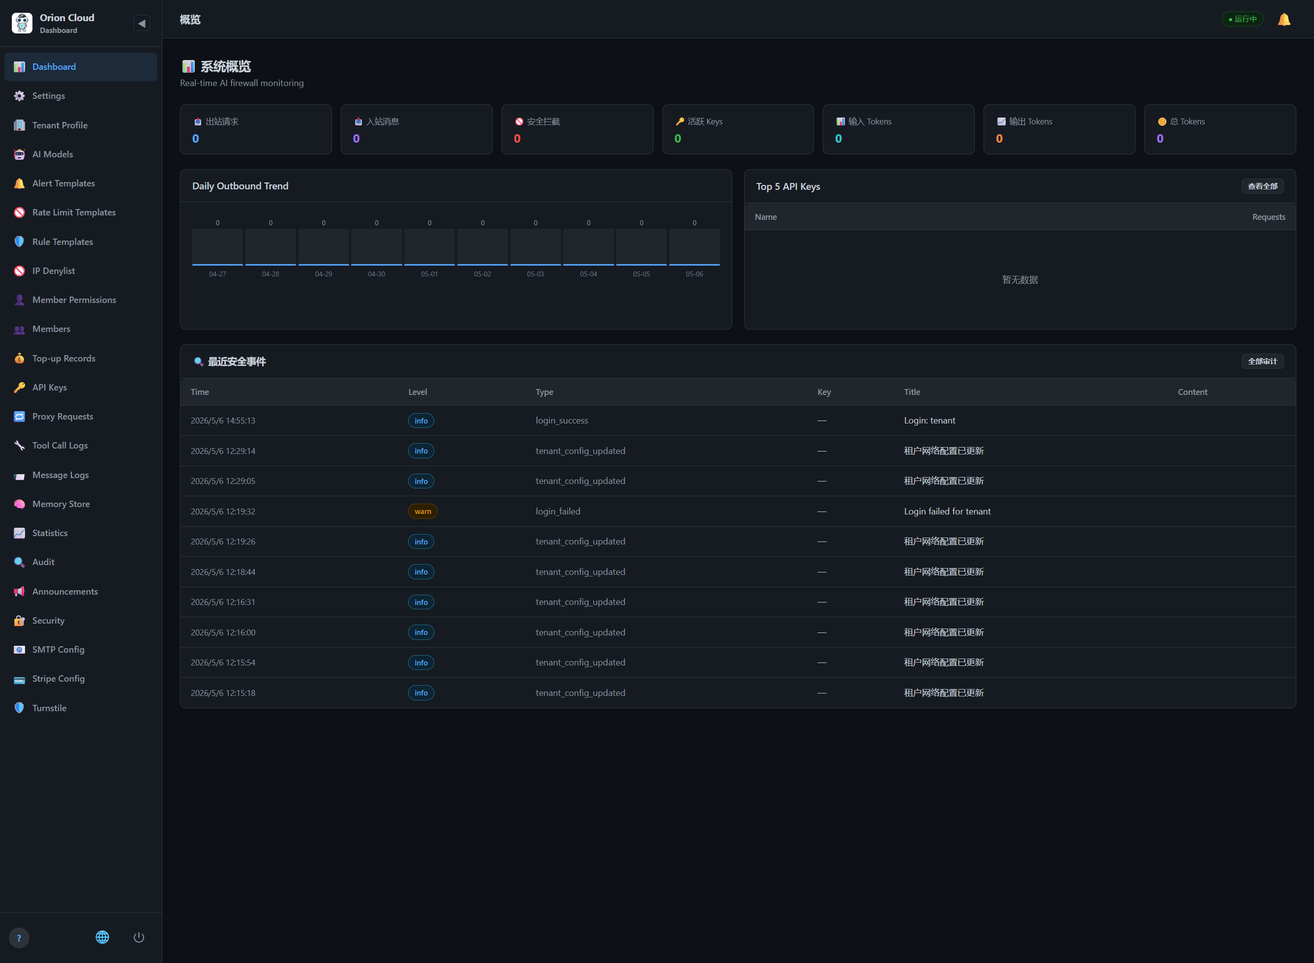Click the Member Permissions person icon
This screenshot has height=963, width=1314.
click(x=19, y=300)
